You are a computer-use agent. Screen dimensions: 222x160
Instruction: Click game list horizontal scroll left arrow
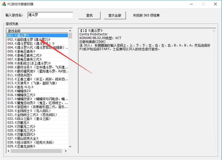[9, 151]
